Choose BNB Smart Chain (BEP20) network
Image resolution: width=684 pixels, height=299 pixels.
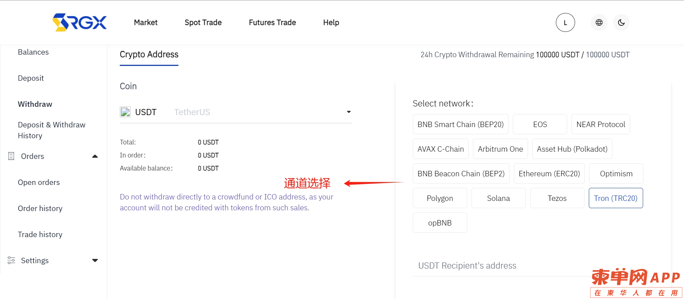[460, 124]
